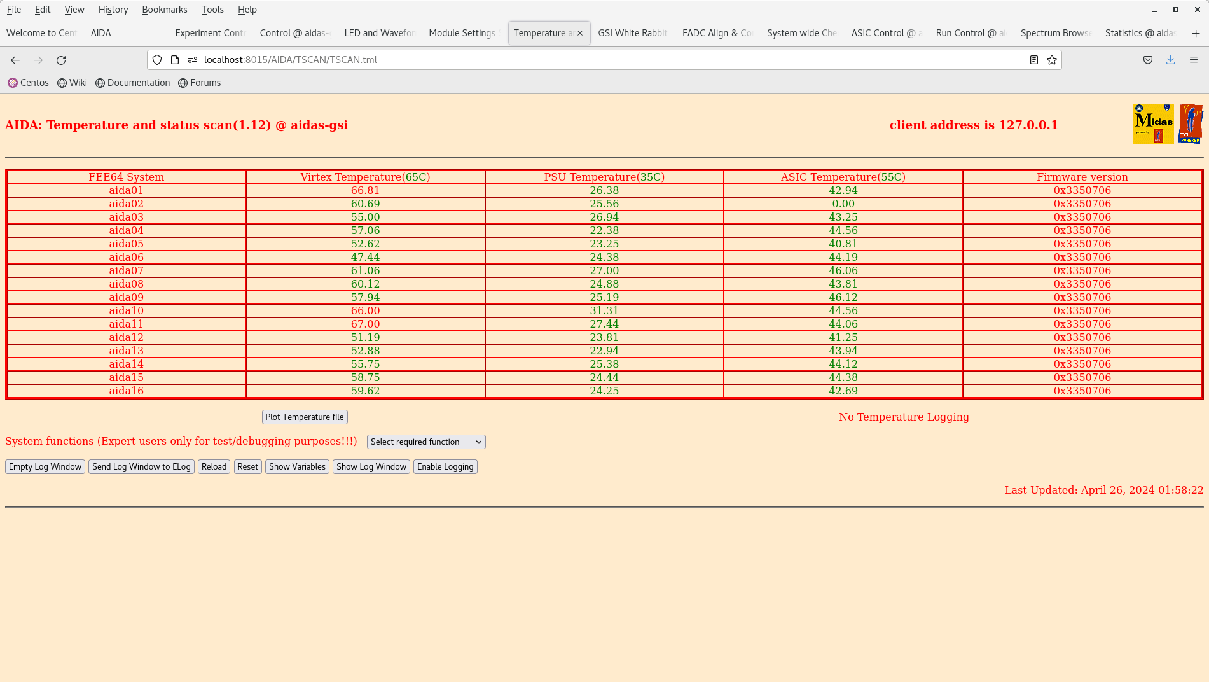The image size is (1209, 682).
Task: Switch to the Run Control tab
Action: click(x=972, y=33)
